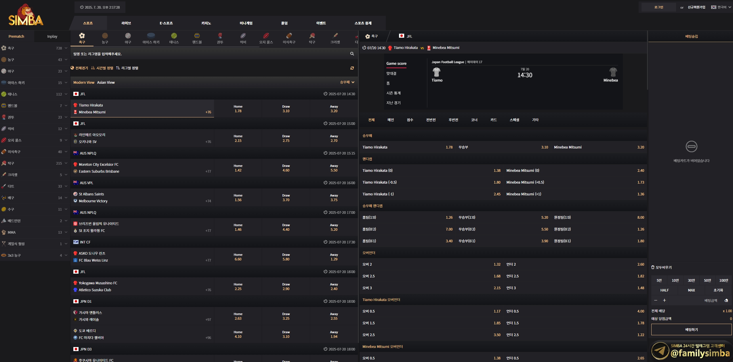Open badminton (배드민턴) in the sidebar
The width and height of the screenshot is (733, 362).
pos(35,221)
